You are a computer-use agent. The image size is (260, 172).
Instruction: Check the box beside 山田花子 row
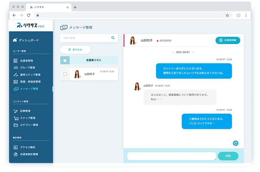[65, 74]
